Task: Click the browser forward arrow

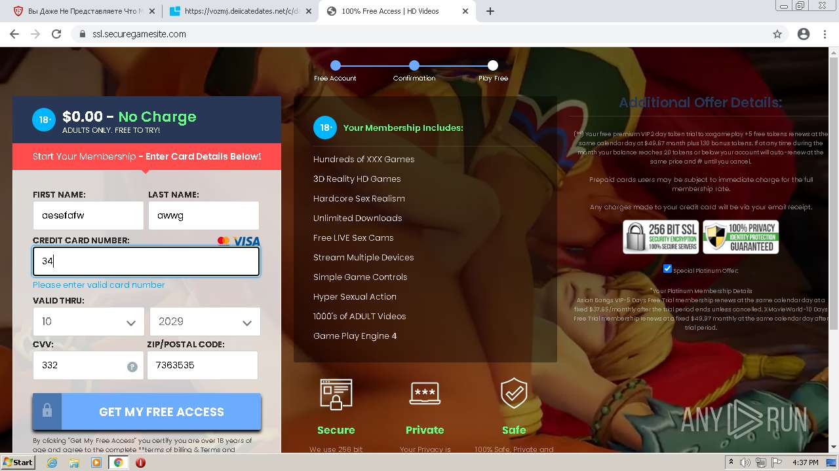Action: tap(35, 34)
